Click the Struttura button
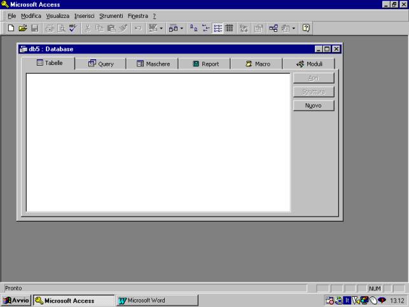The height and width of the screenshot is (307, 409). tap(314, 92)
